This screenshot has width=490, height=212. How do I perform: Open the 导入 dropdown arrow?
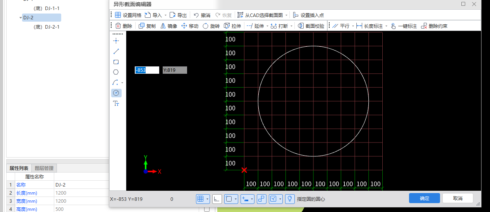165,15
